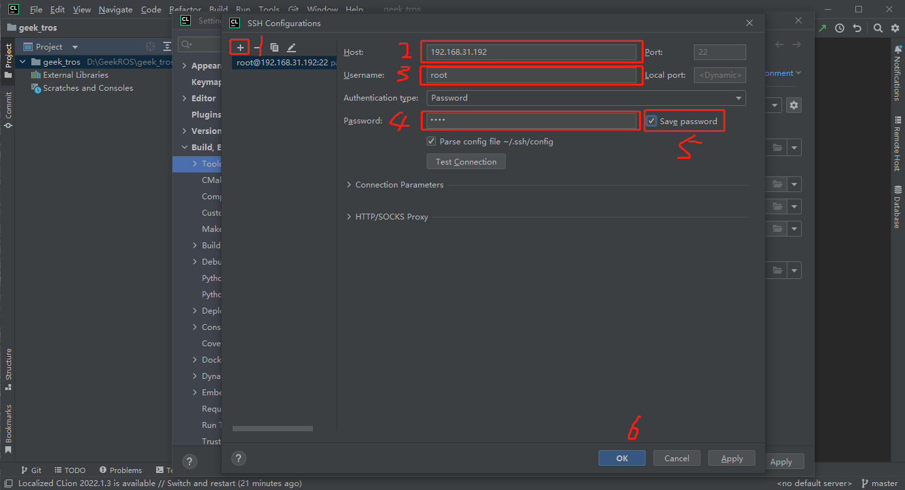Open IDE settings gear in main toolbar
This screenshot has width=905, height=490.
point(894,28)
